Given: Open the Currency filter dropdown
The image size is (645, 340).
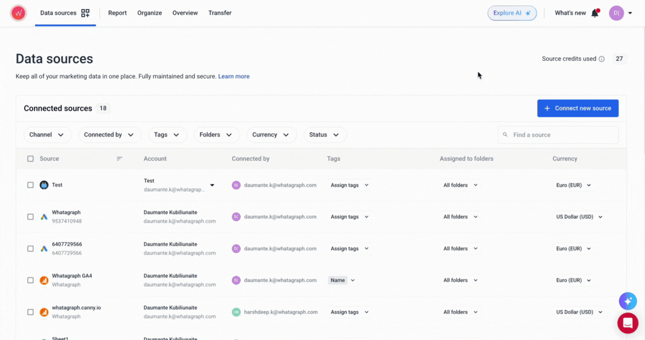Looking at the screenshot, I should pyautogui.click(x=272, y=135).
